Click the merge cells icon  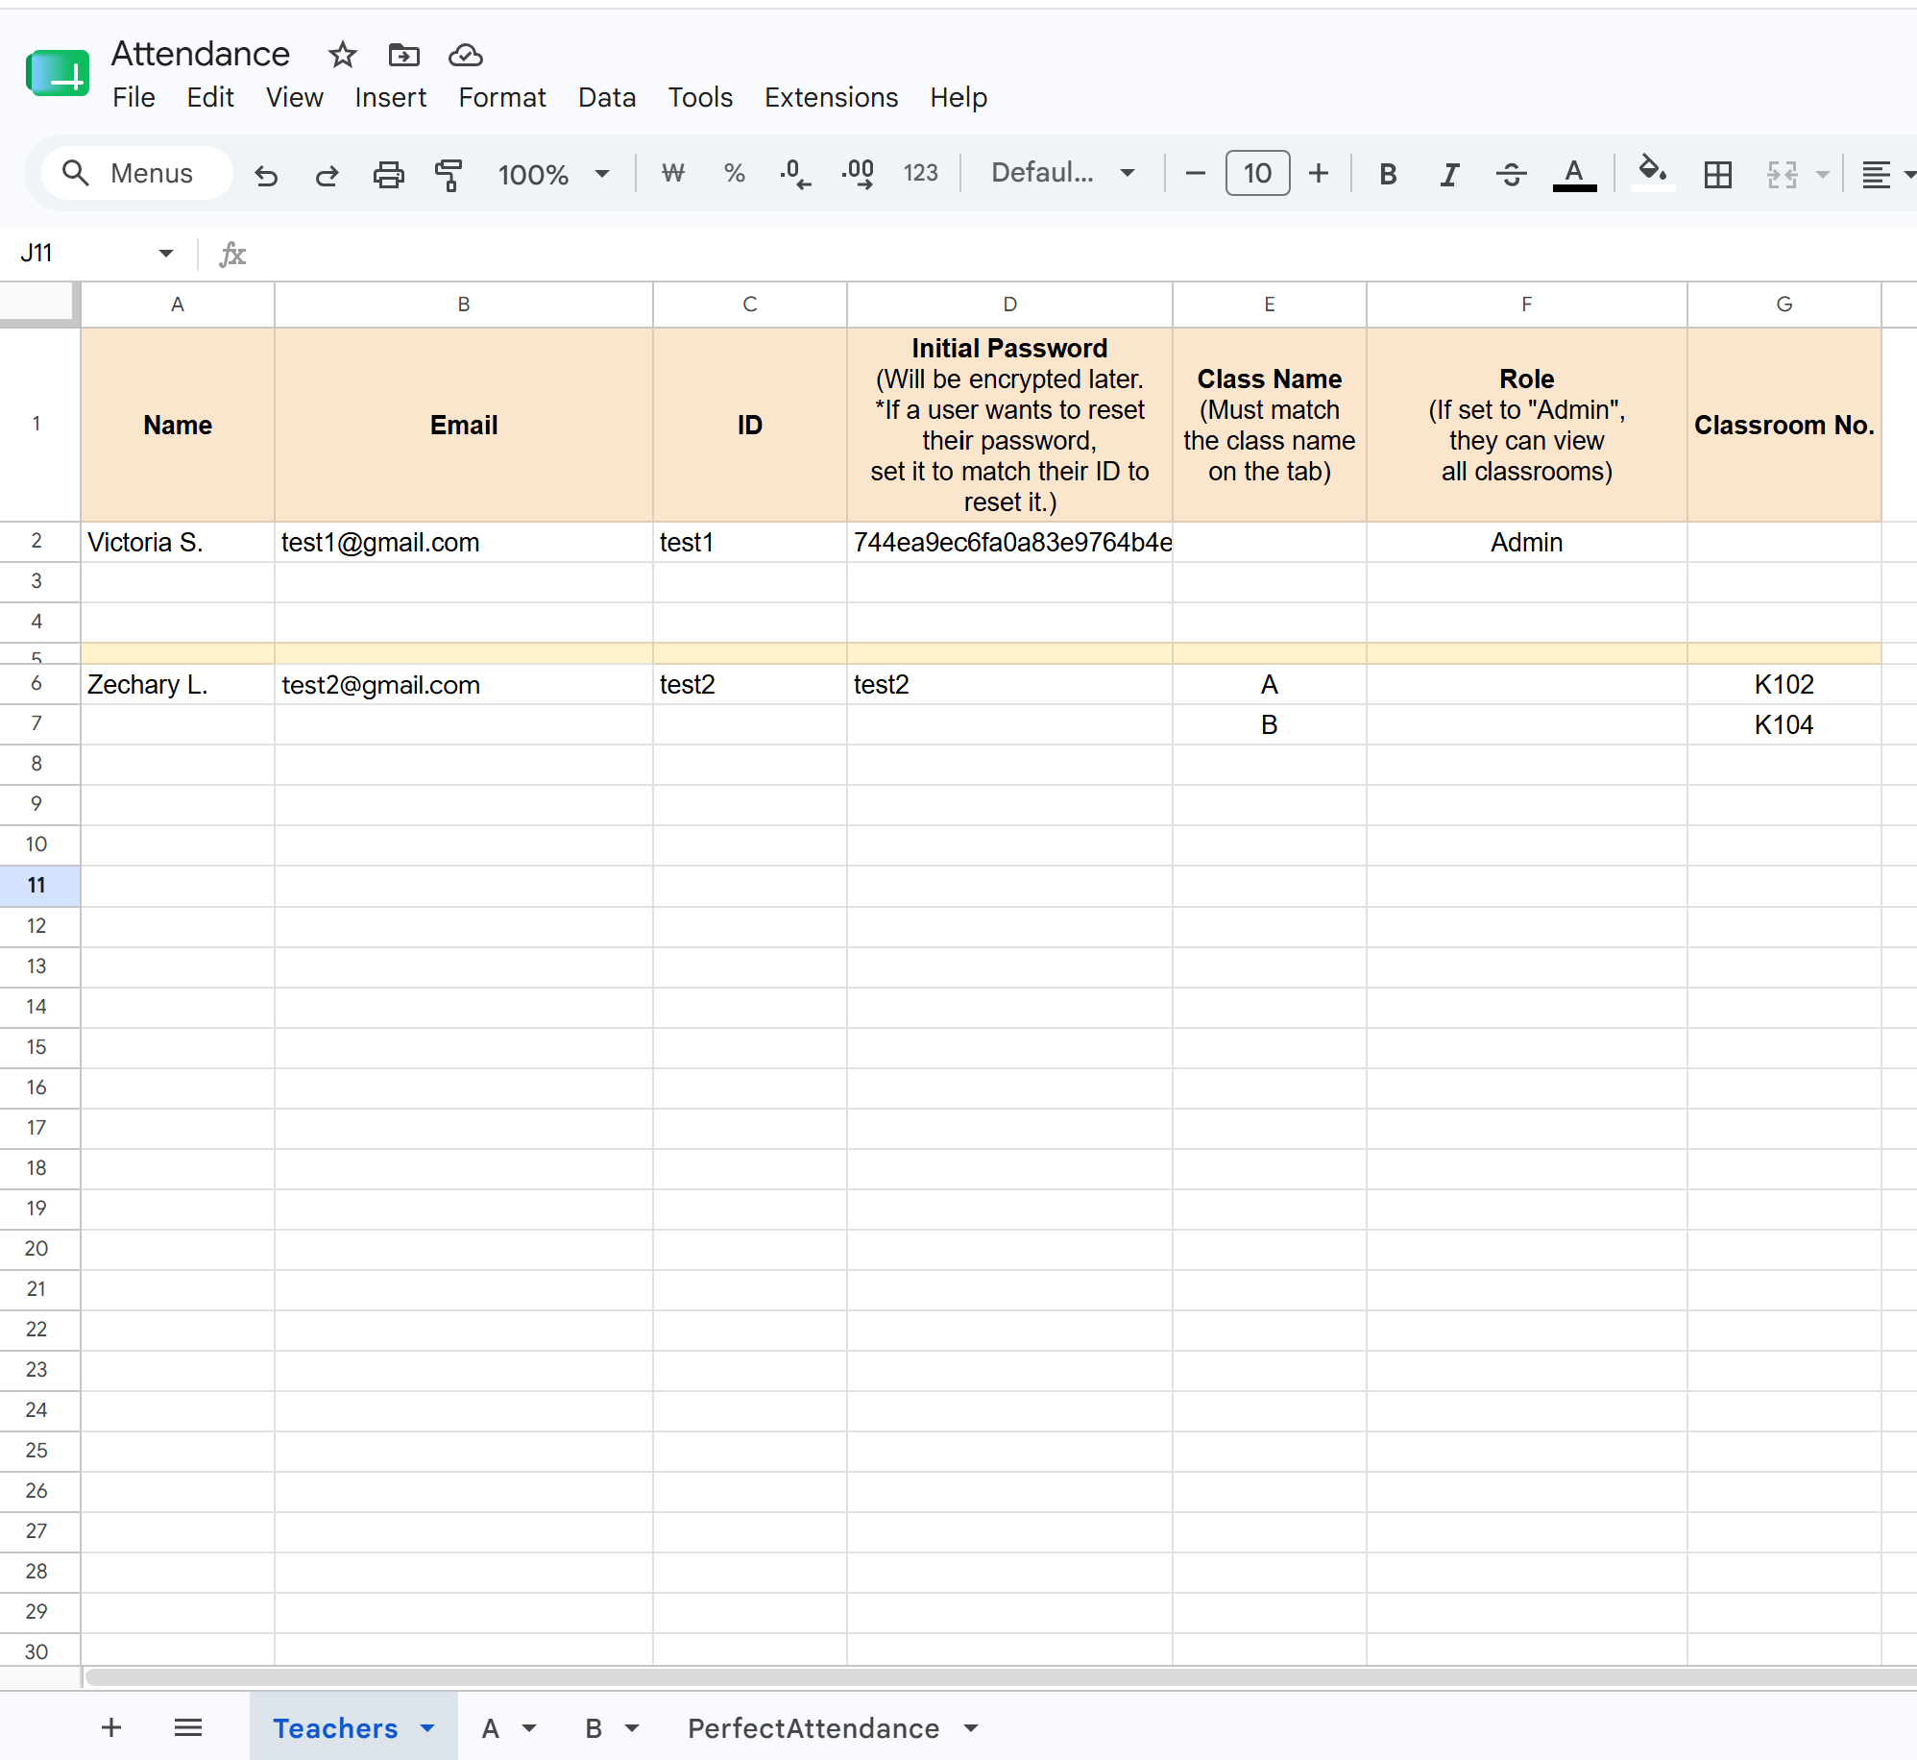(1782, 174)
